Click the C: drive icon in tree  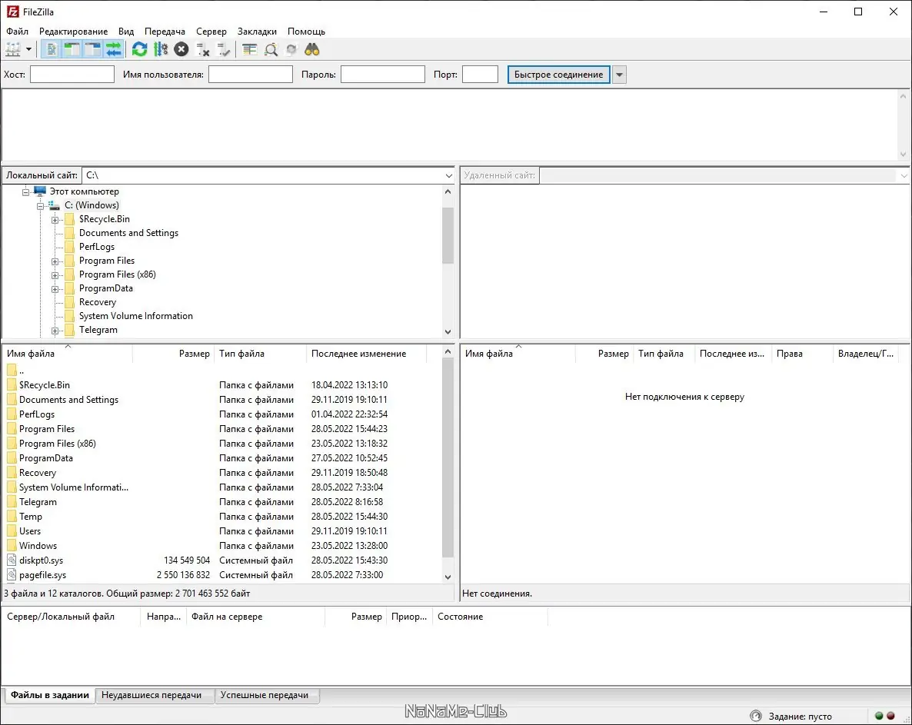[54, 205]
